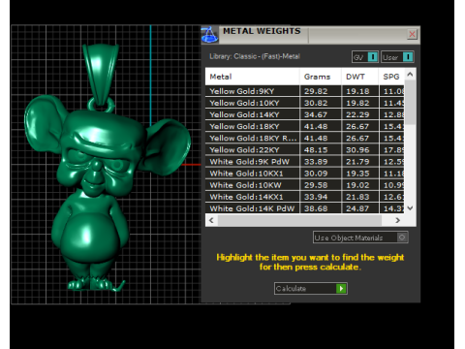Select the White Gold:14K PdW row
Screen dimensions: 465x349
(304, 208)
